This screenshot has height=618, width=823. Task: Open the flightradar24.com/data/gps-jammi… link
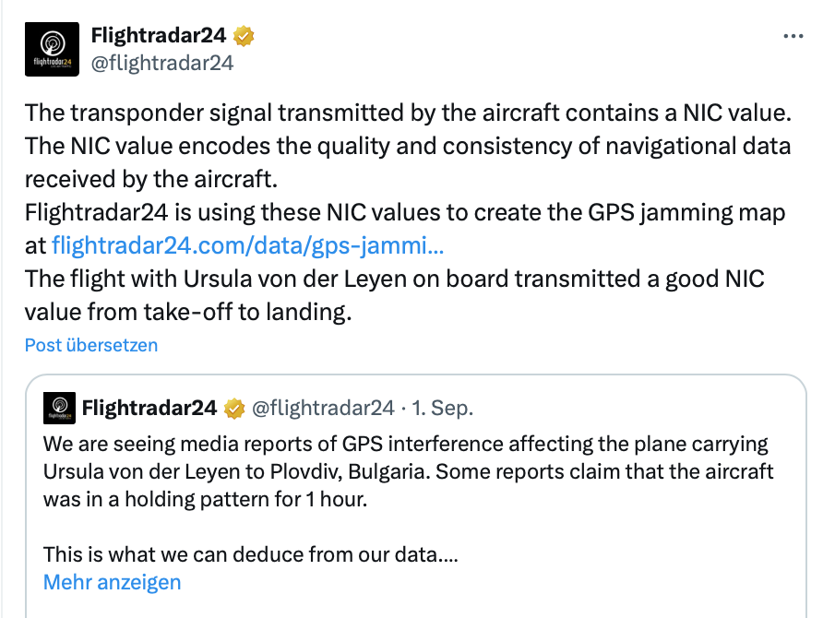(247, 246)
